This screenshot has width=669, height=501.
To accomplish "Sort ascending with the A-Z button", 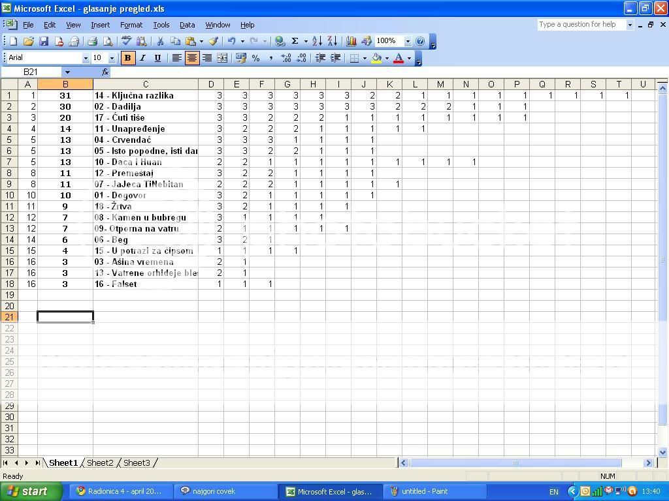I will coord(317,41).
